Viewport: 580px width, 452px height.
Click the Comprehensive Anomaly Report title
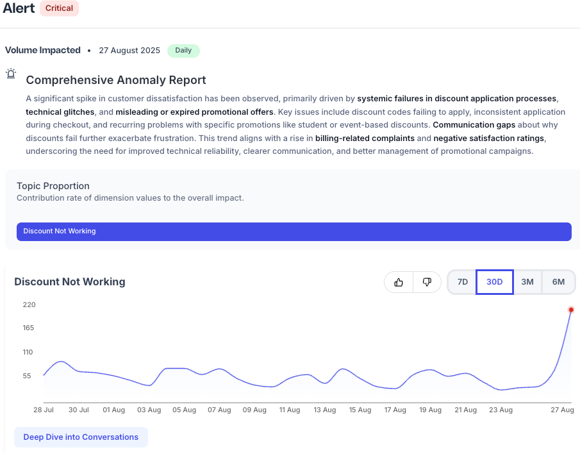(x=115, y=80)
